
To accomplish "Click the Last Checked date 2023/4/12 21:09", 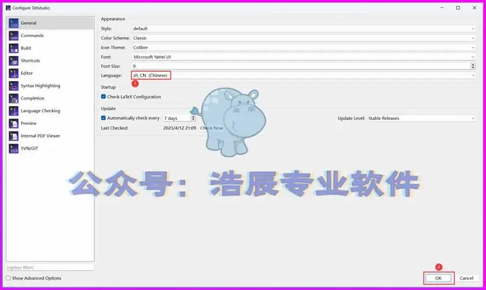I will (x=179, y=128).
